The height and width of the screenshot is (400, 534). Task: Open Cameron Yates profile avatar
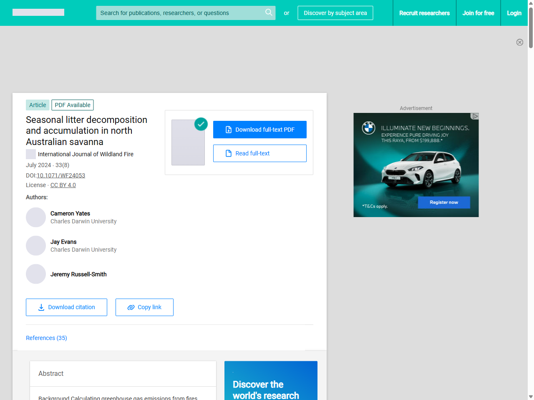click(x=36, y=217)
